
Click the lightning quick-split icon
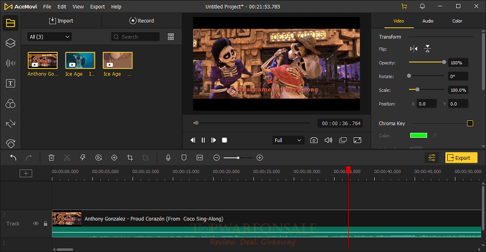[83, 158]
